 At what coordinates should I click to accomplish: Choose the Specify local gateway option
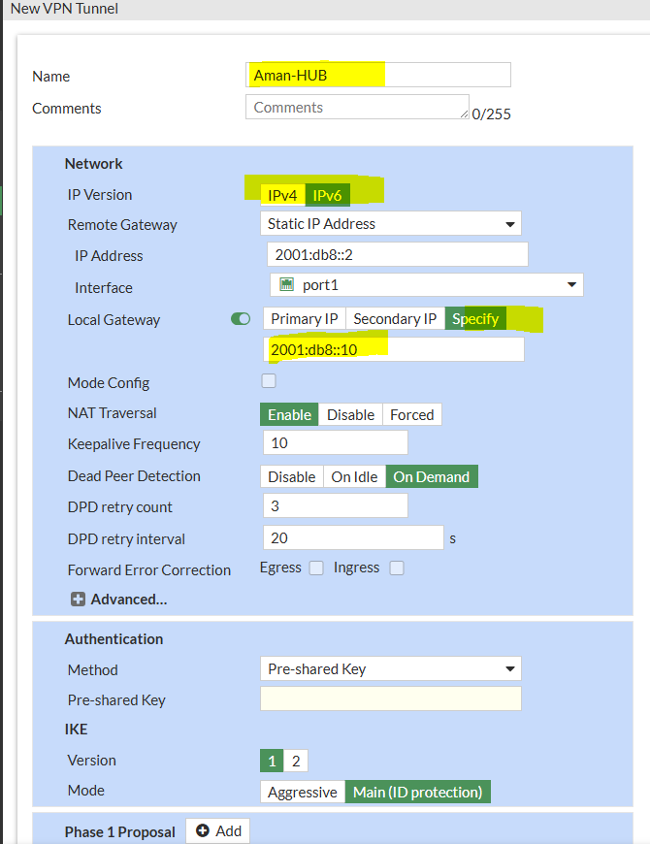(475, 318)
